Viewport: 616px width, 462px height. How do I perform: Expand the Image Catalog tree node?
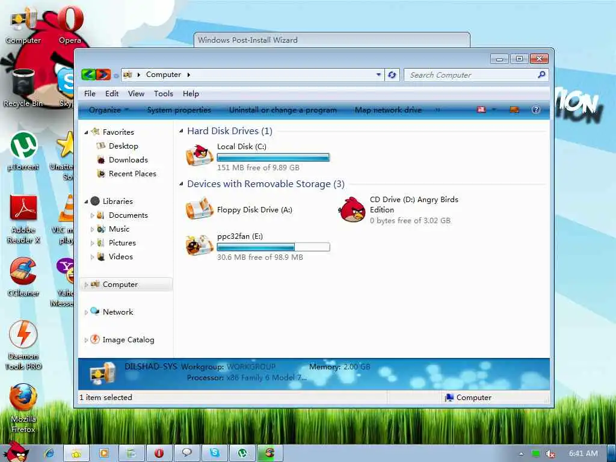(86, 340)
